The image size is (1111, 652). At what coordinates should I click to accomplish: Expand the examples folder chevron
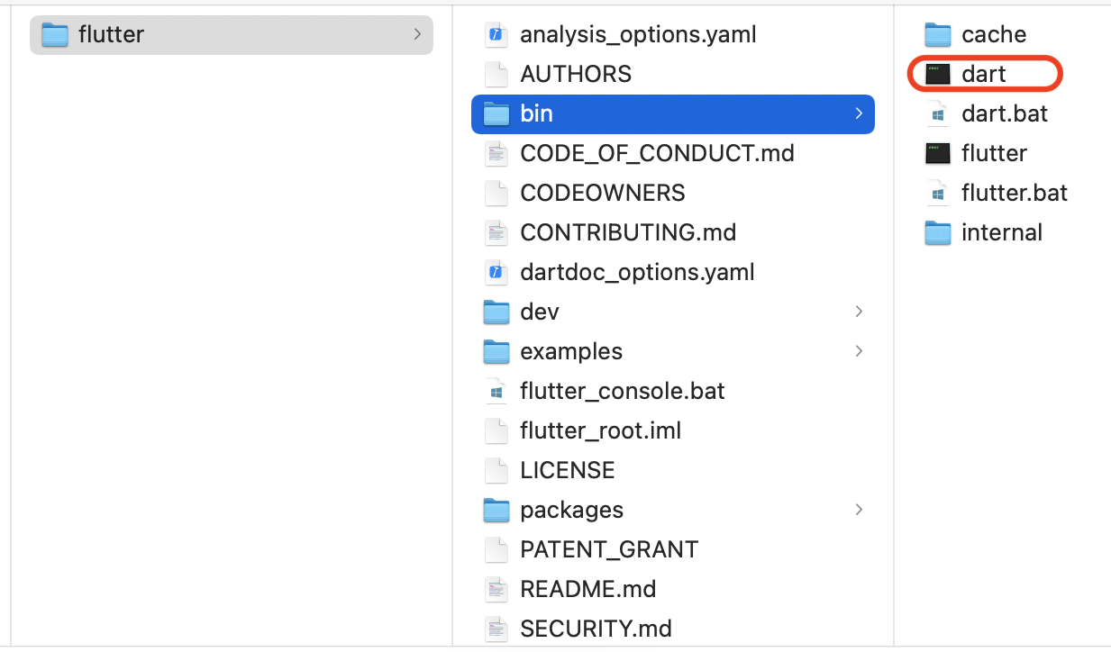point(859,351)
